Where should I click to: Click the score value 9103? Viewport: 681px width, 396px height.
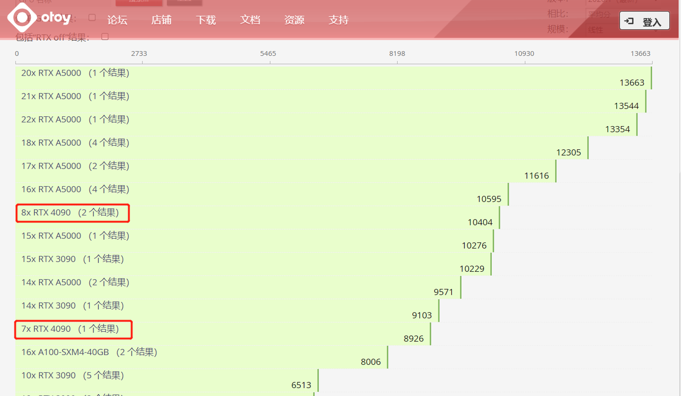[x=422, y=315]
